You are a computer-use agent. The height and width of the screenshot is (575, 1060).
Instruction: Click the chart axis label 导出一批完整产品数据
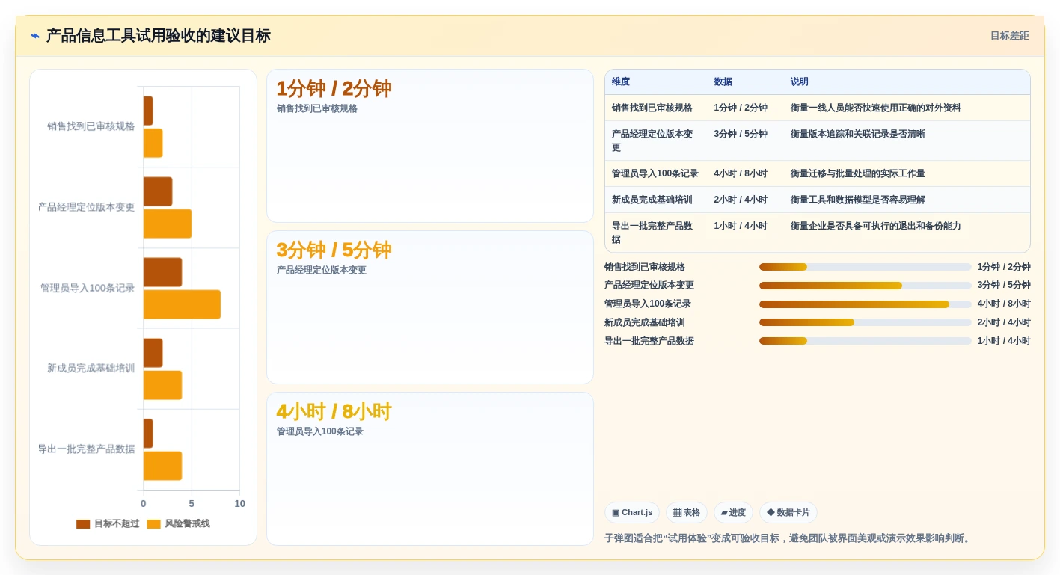click(86, 449)
